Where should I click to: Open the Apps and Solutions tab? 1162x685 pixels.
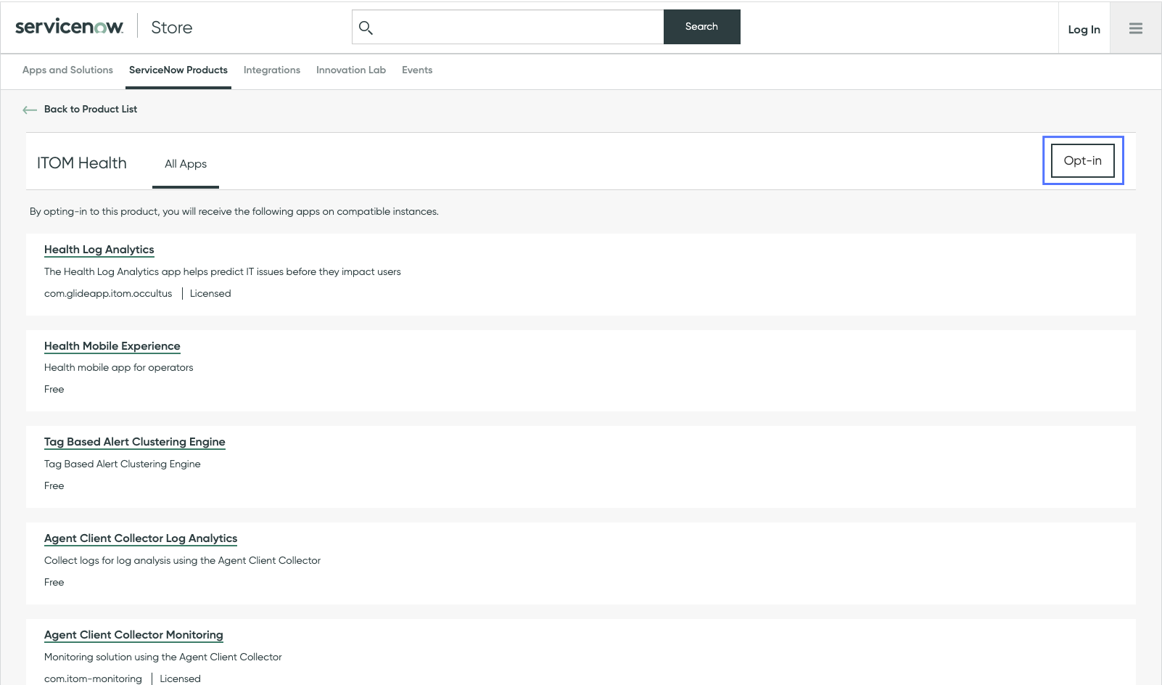(x=67, y=70)
